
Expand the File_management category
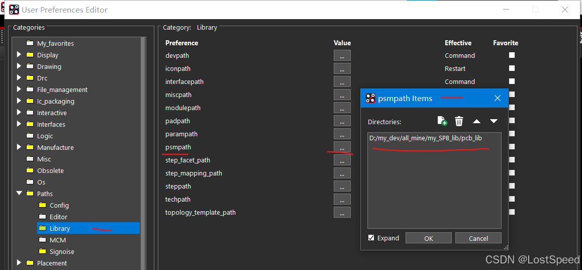pos(19,89)
